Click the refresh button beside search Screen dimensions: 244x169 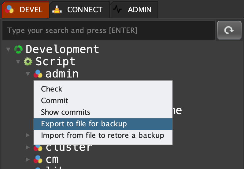(x=229, y=30)
